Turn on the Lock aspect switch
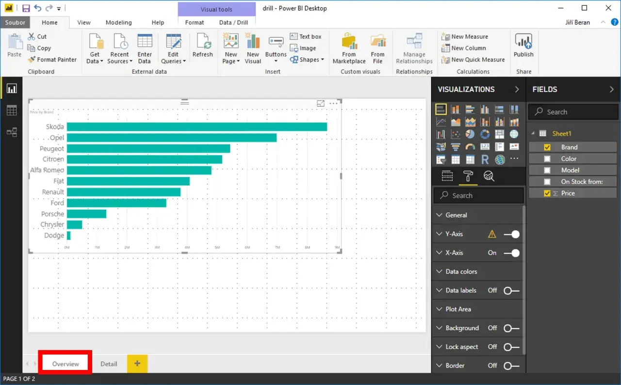This screenshot has width=621, height=385. pyautogui.click(x=511, y=347)
